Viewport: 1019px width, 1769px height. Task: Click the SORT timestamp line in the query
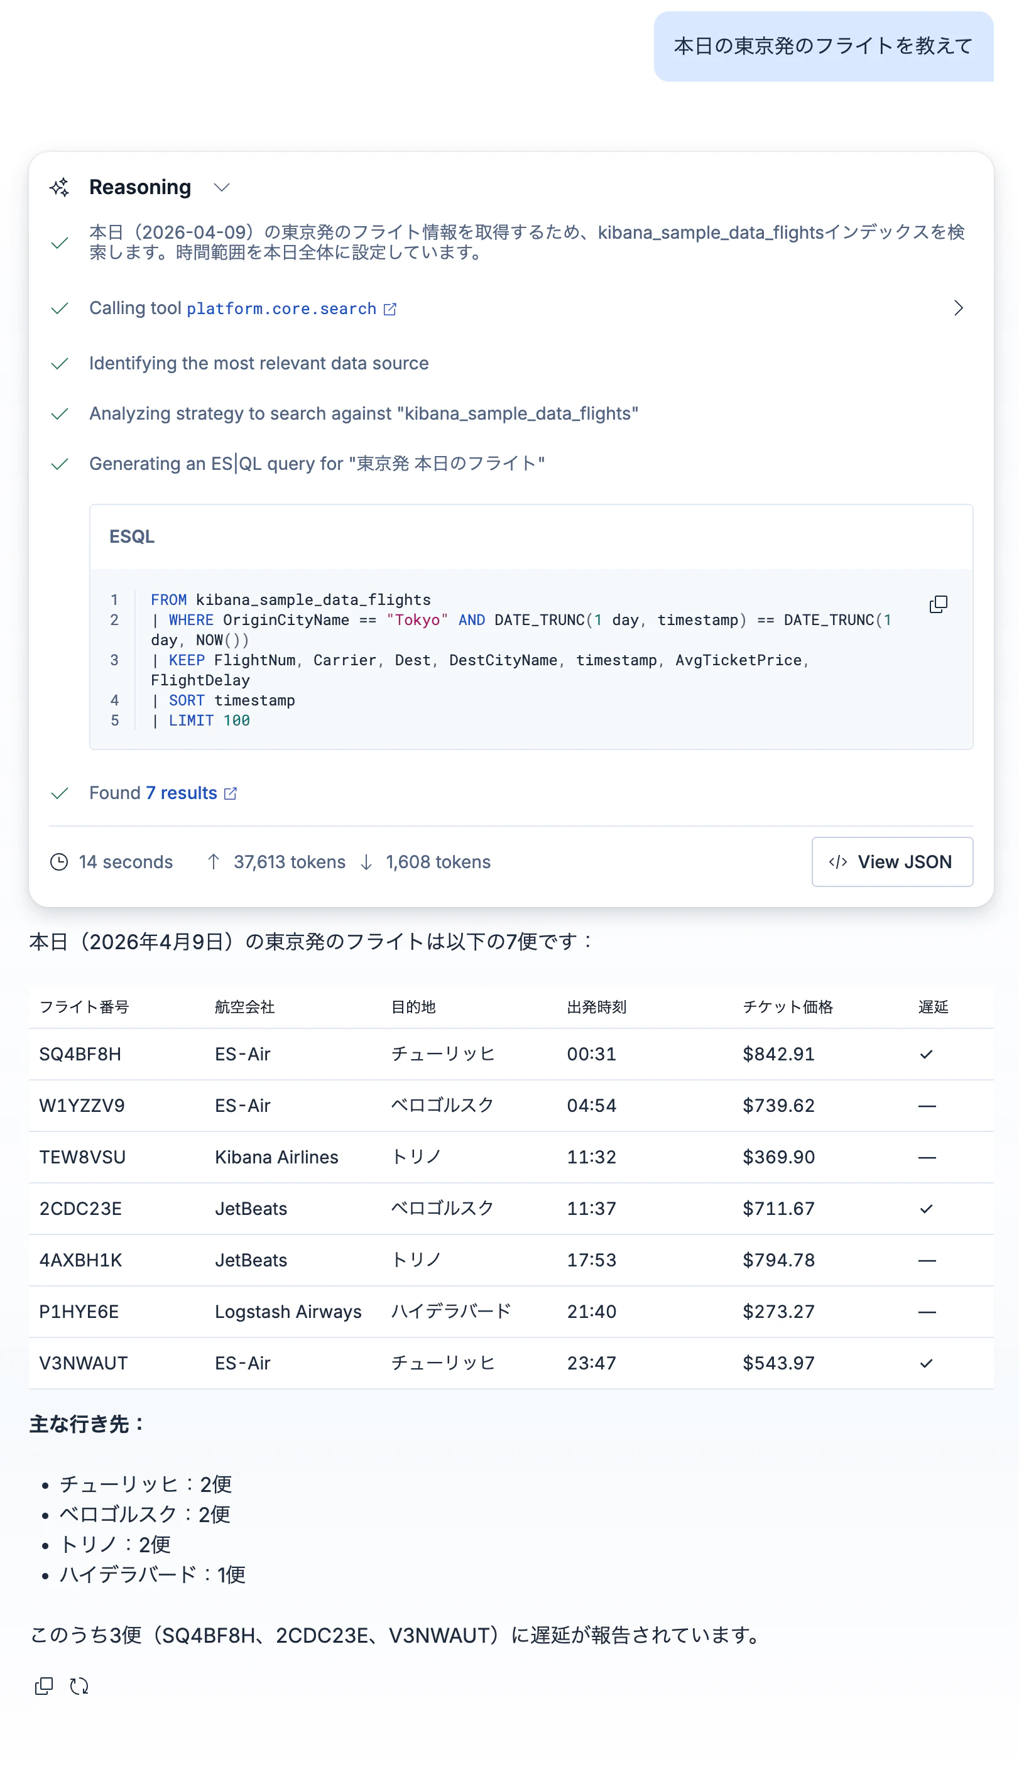[x=223, y=700]
